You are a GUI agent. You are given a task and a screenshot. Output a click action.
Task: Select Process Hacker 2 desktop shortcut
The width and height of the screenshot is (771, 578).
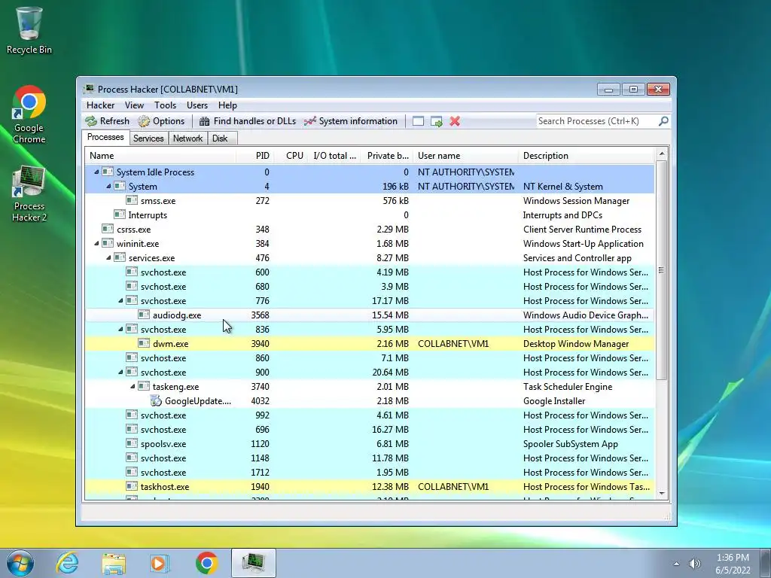(x=29, y=193)
